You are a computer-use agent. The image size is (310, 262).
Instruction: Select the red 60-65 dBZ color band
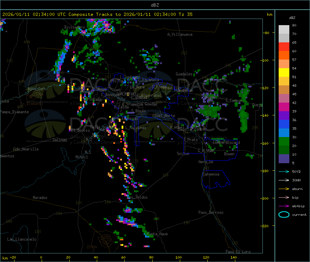tap(284, 46)
